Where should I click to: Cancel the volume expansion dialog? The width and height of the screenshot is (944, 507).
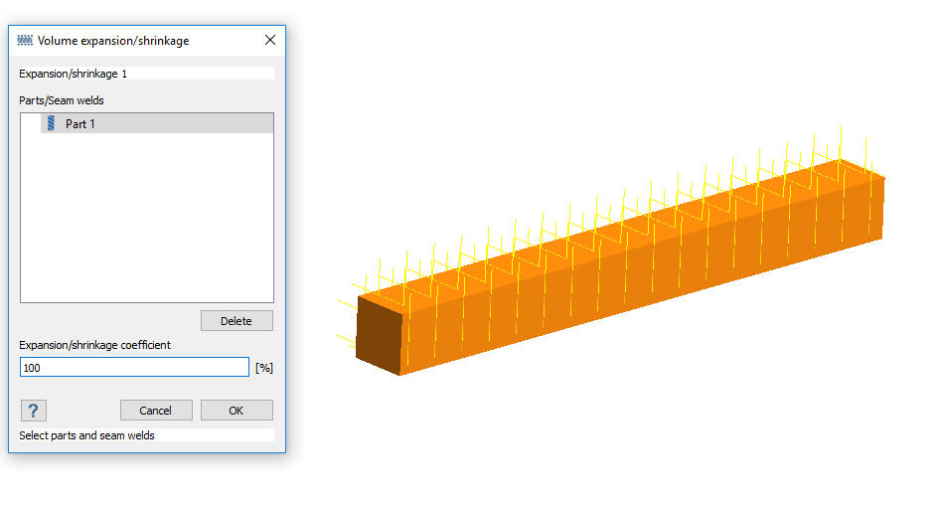click(156, 411)
